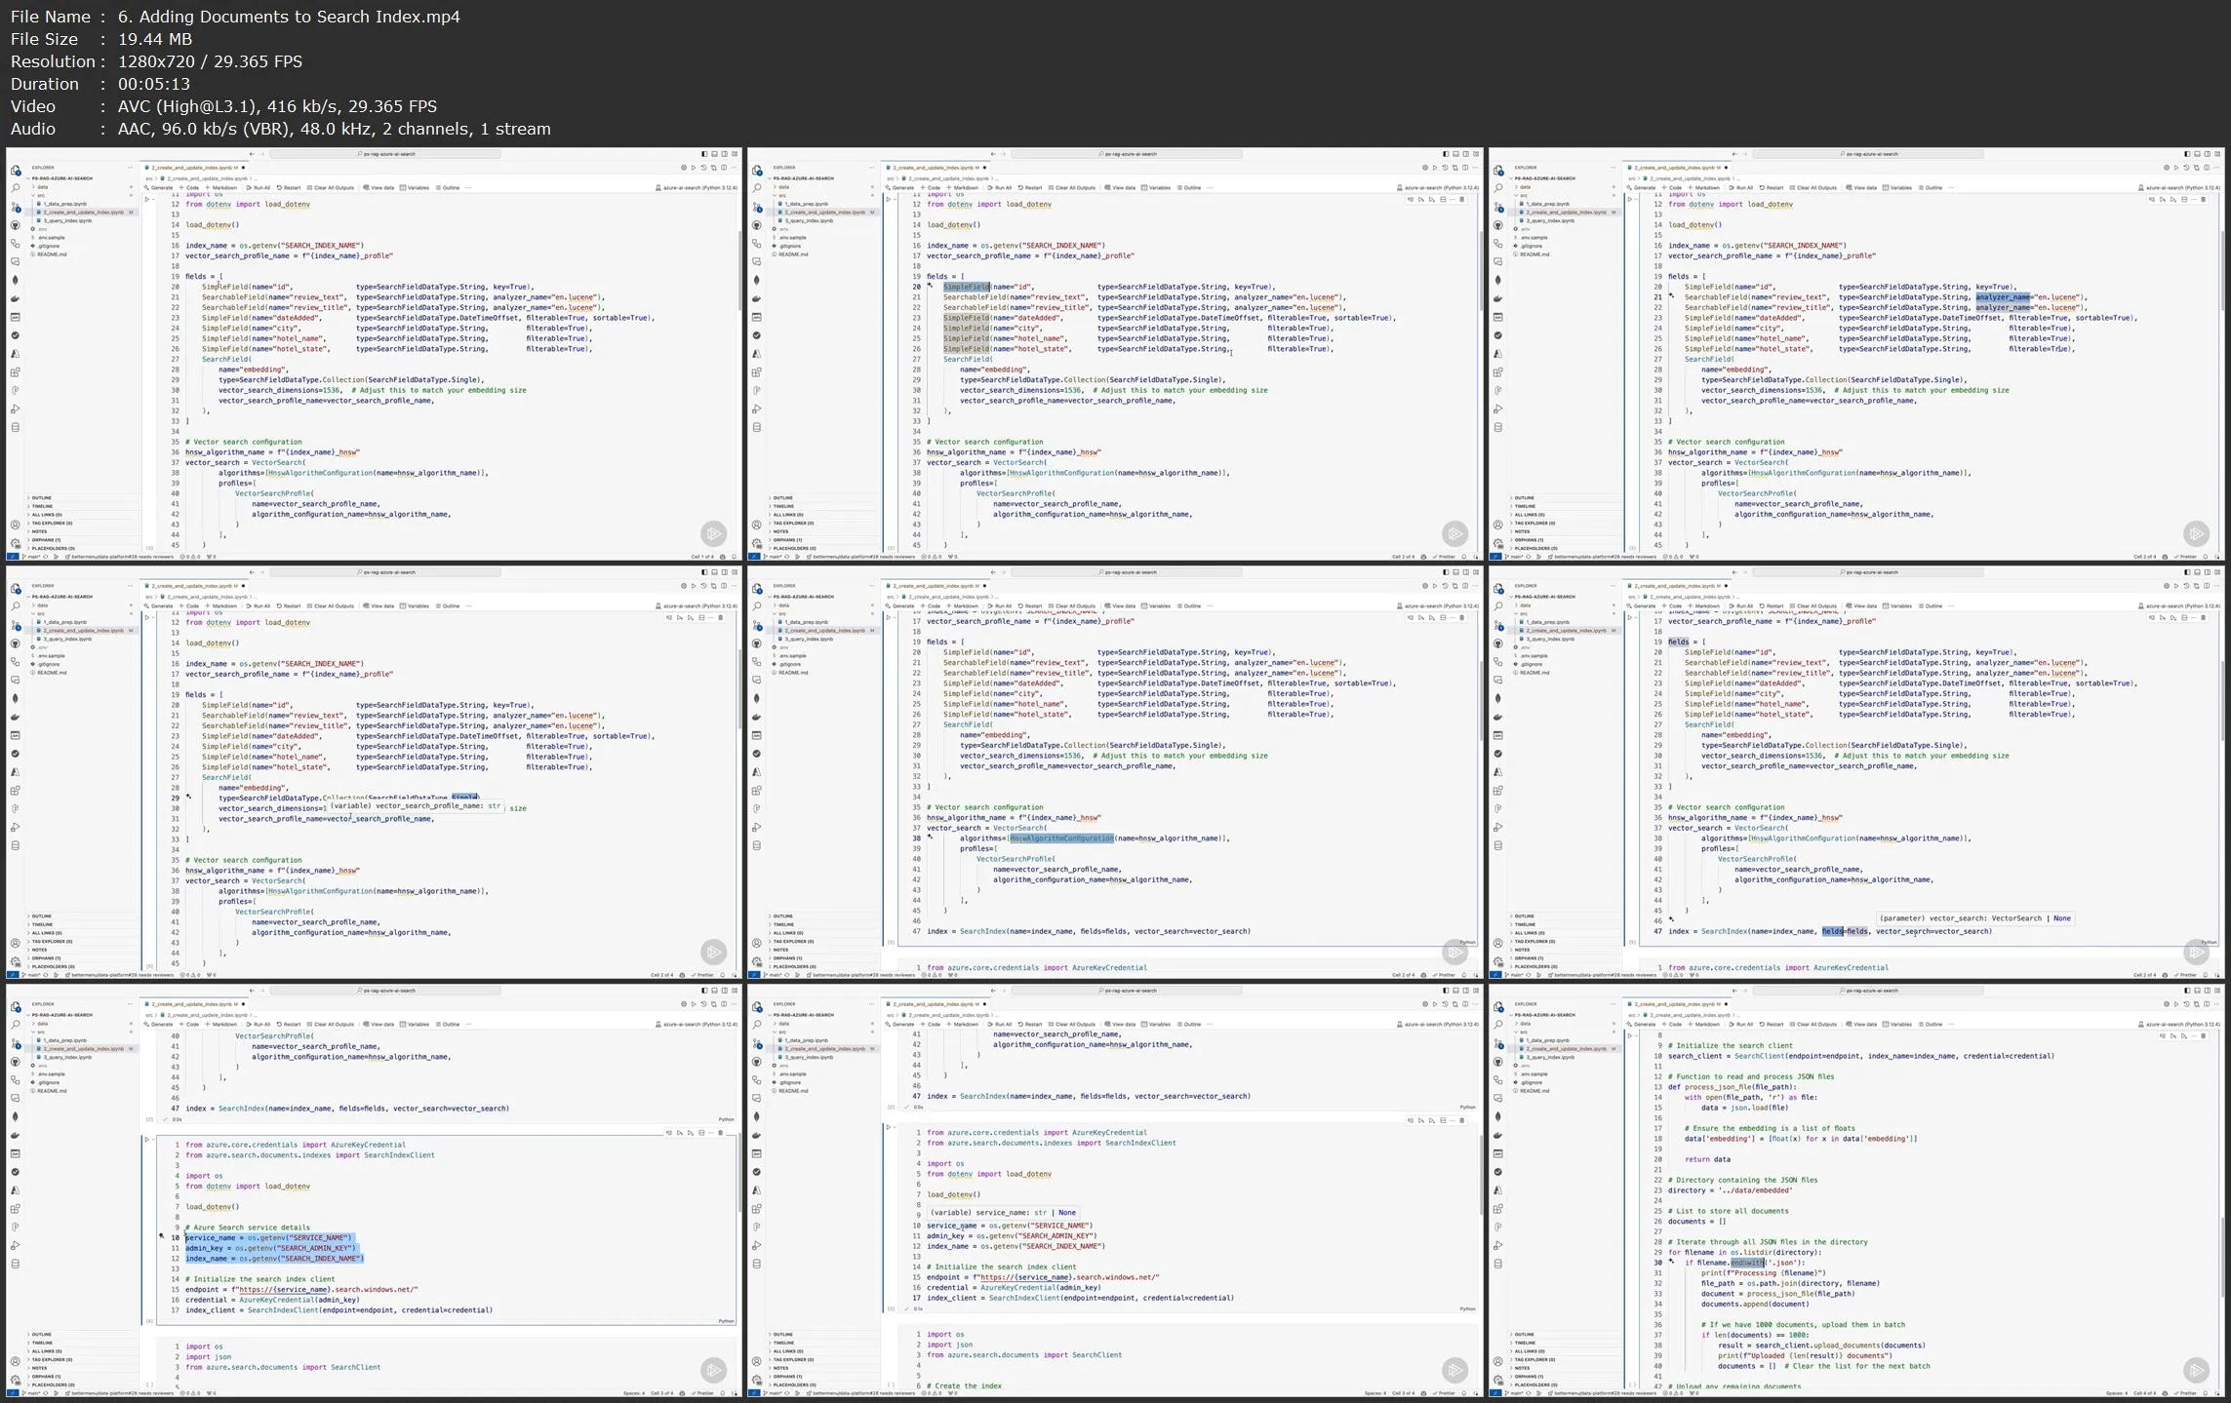Open Accounts icon in top-left frame
The width and height of the screenshot is (2231, 1403).
[x=16, y=525]
